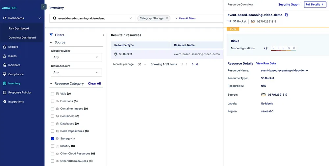Click the Integrations icon

5,102
